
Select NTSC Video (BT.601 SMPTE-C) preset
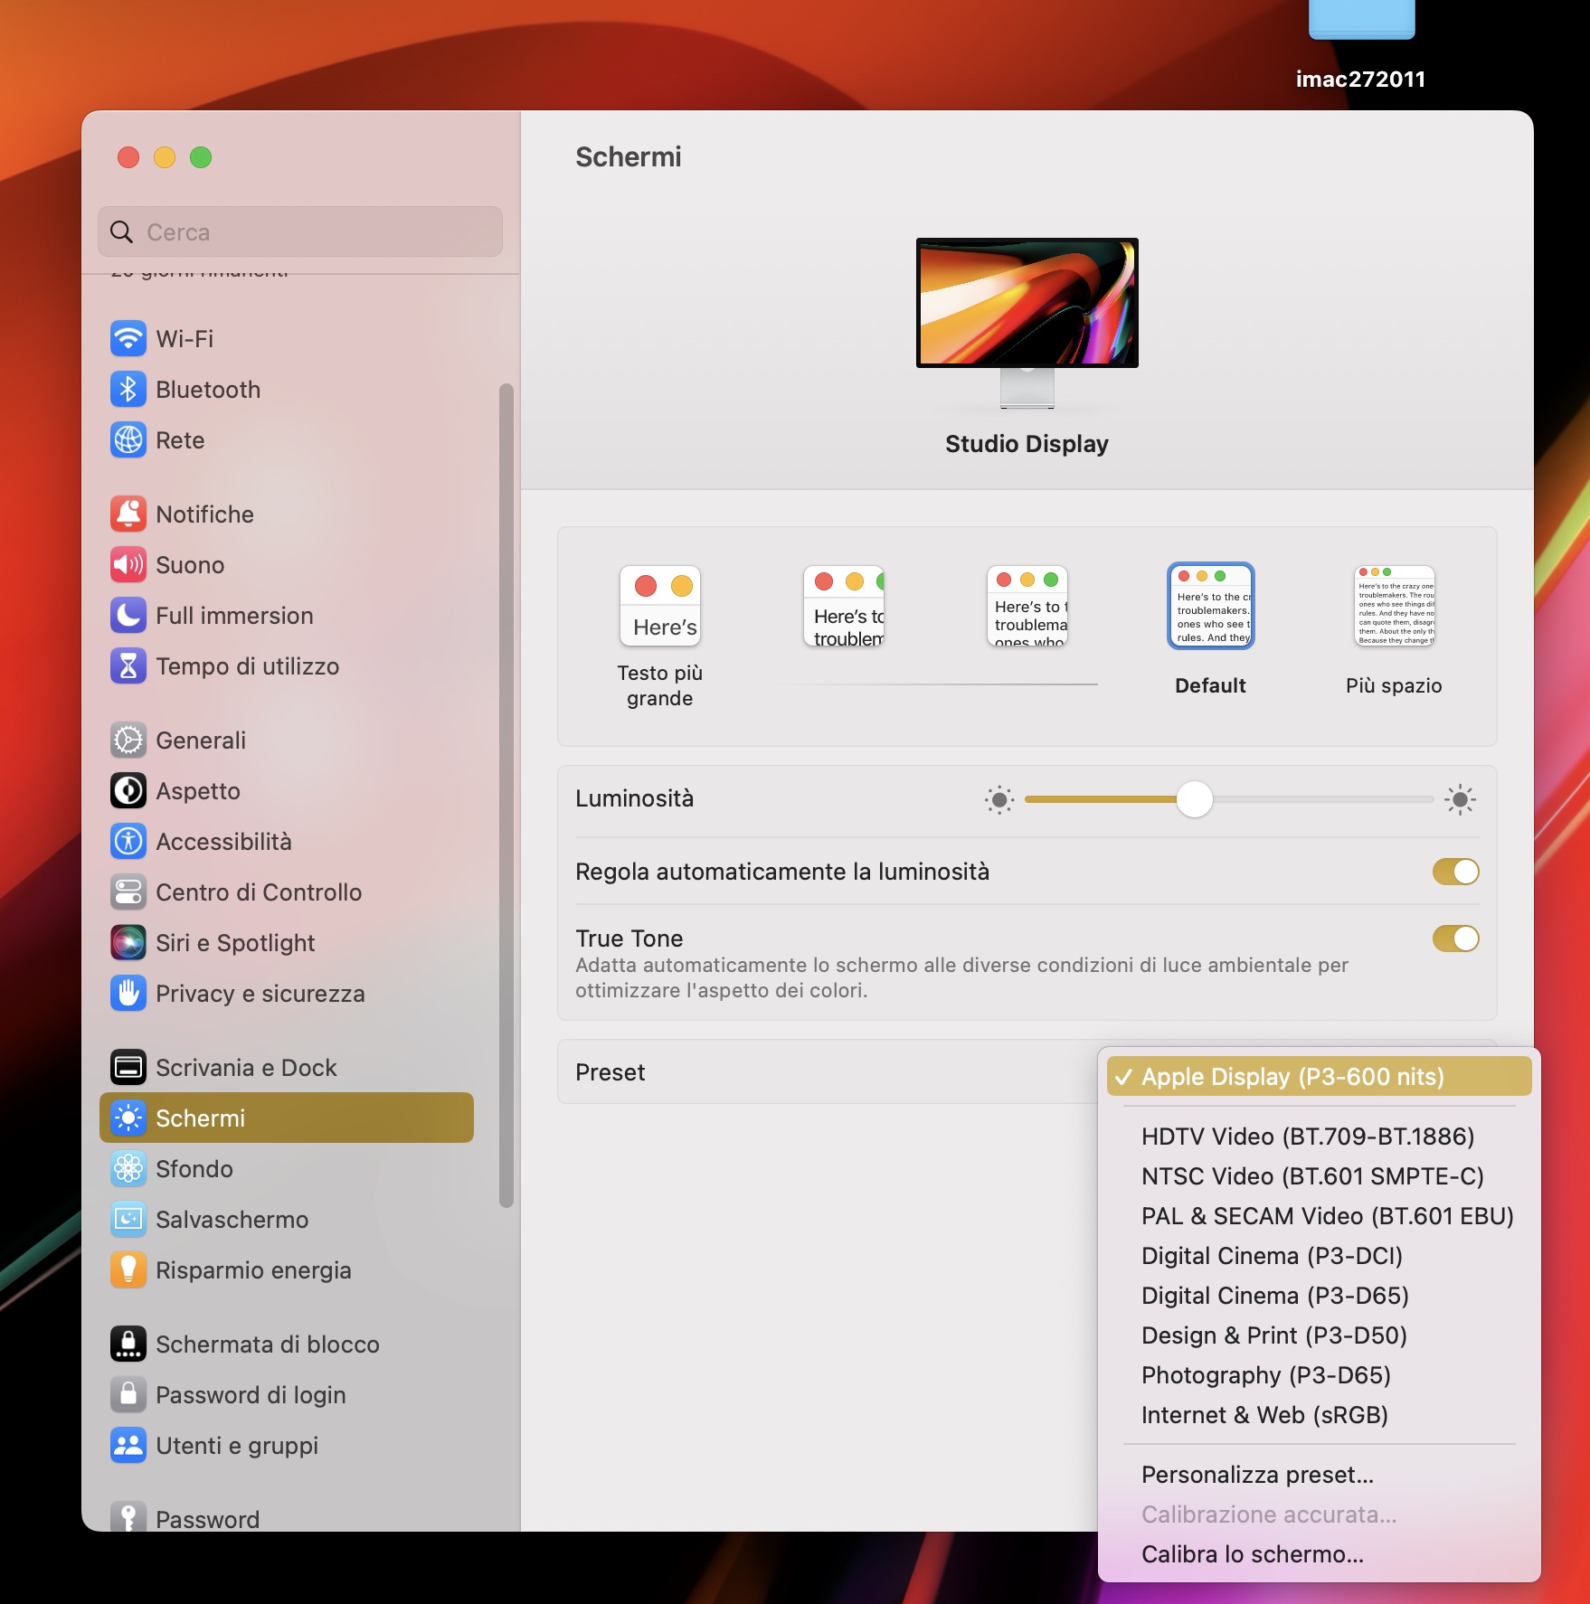pyautogui.click(x=1320, y=1176)
